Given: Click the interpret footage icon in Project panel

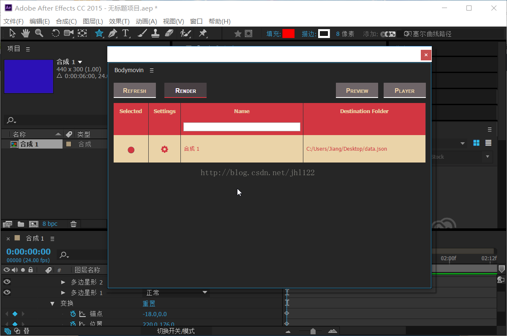Looking at the screenshot, I should pos(8,224).
